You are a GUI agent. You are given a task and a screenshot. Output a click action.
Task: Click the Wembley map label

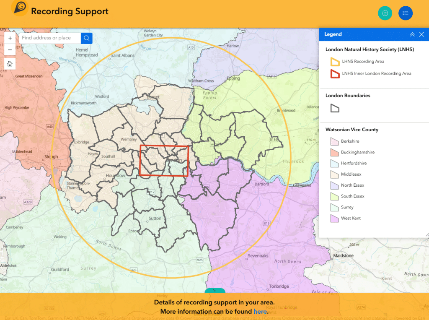129,139
